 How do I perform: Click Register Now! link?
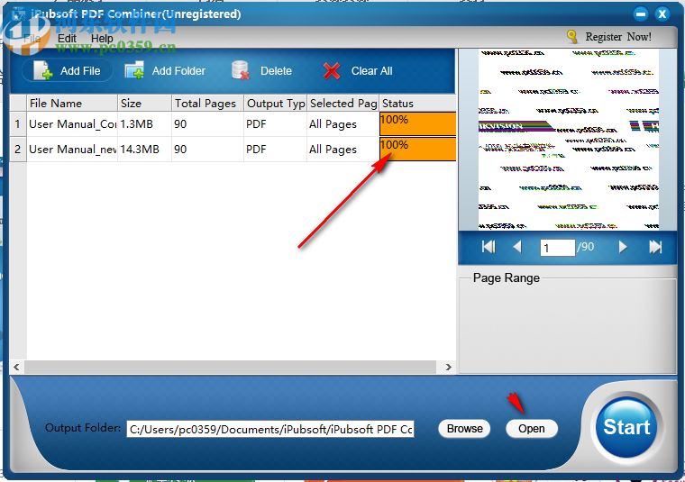pos(618,37)
